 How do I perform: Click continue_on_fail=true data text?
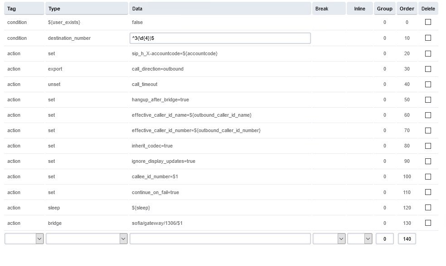coord(155,192)
